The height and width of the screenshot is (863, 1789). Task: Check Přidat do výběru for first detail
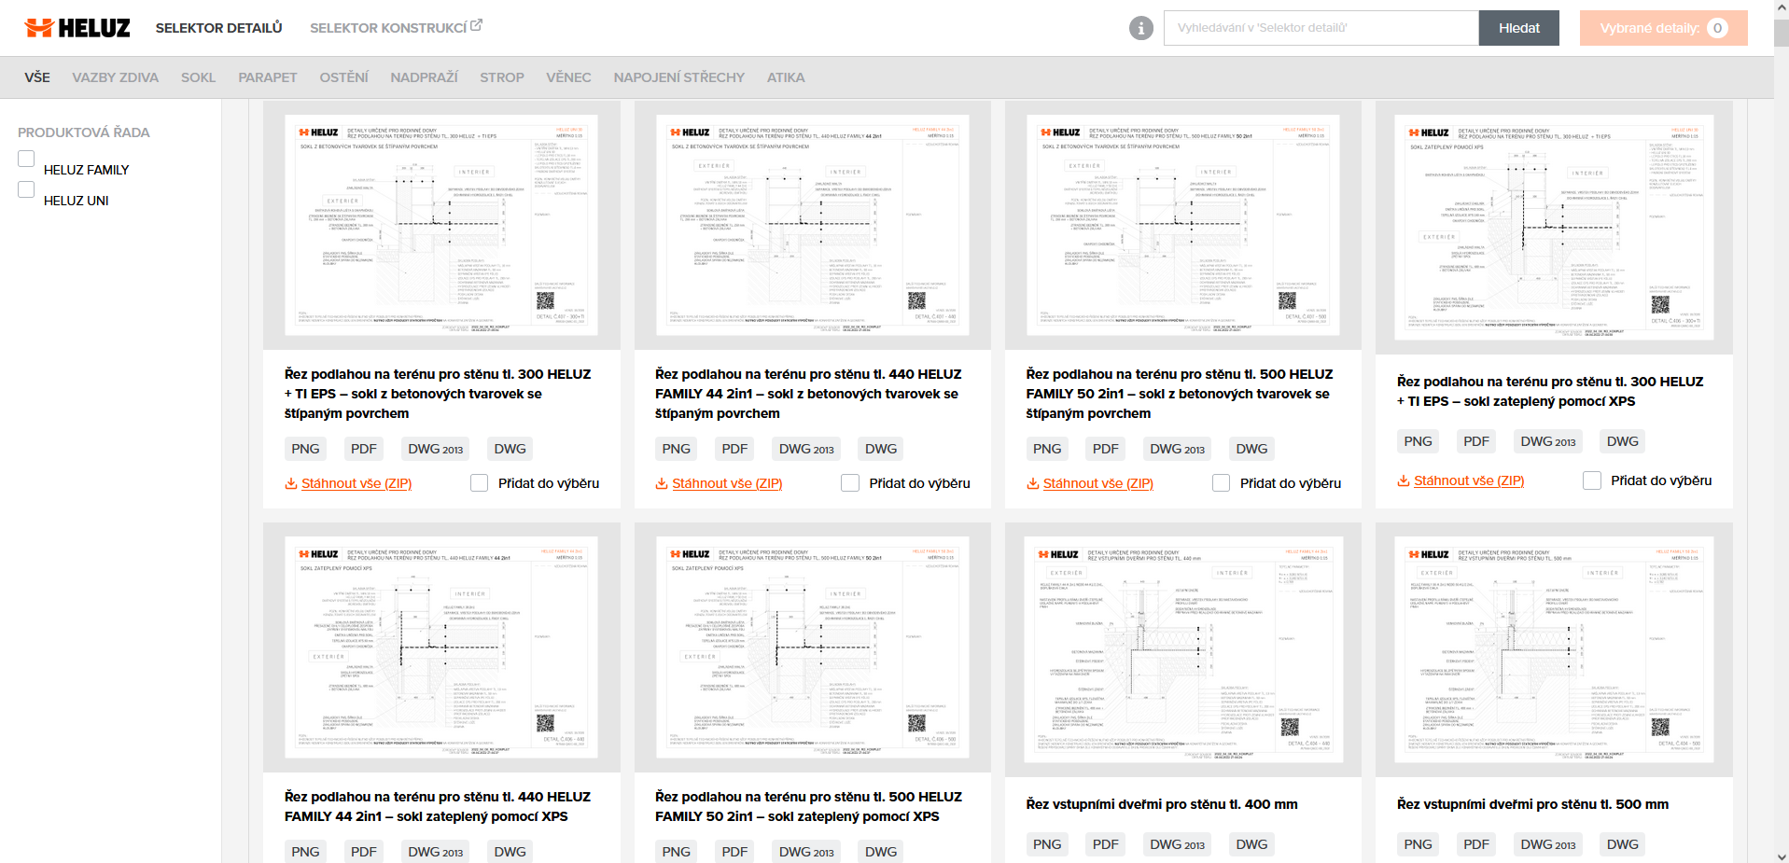point(480,483)
